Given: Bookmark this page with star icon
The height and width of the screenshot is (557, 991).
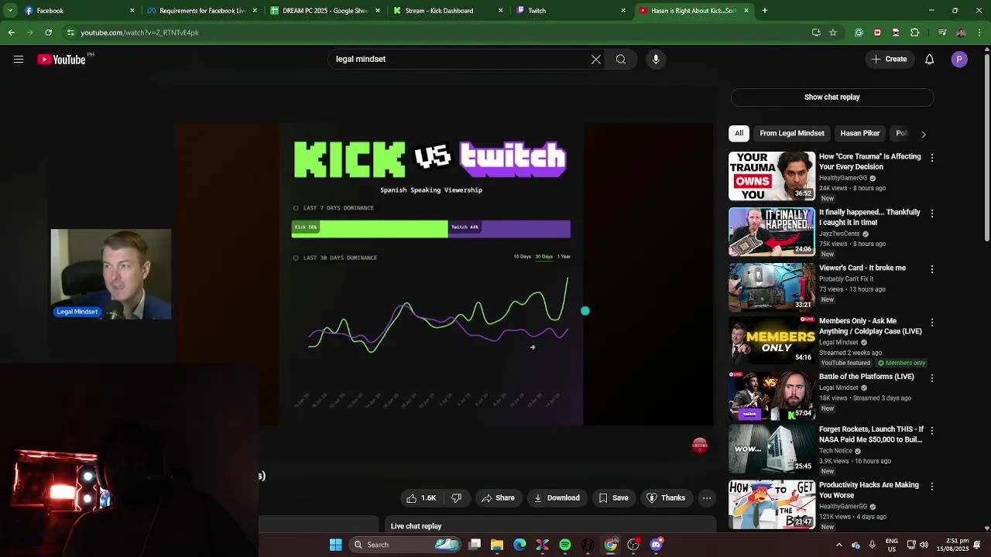Looking at the screenshot, I should pyautogui.click(x=833, y=32).
